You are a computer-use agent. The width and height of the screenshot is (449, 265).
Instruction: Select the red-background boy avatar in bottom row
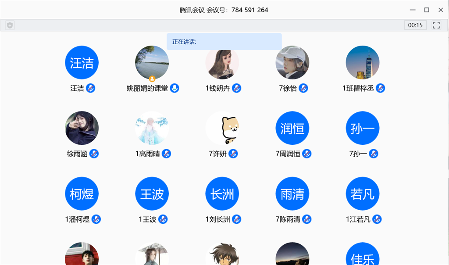click(82, 254)
